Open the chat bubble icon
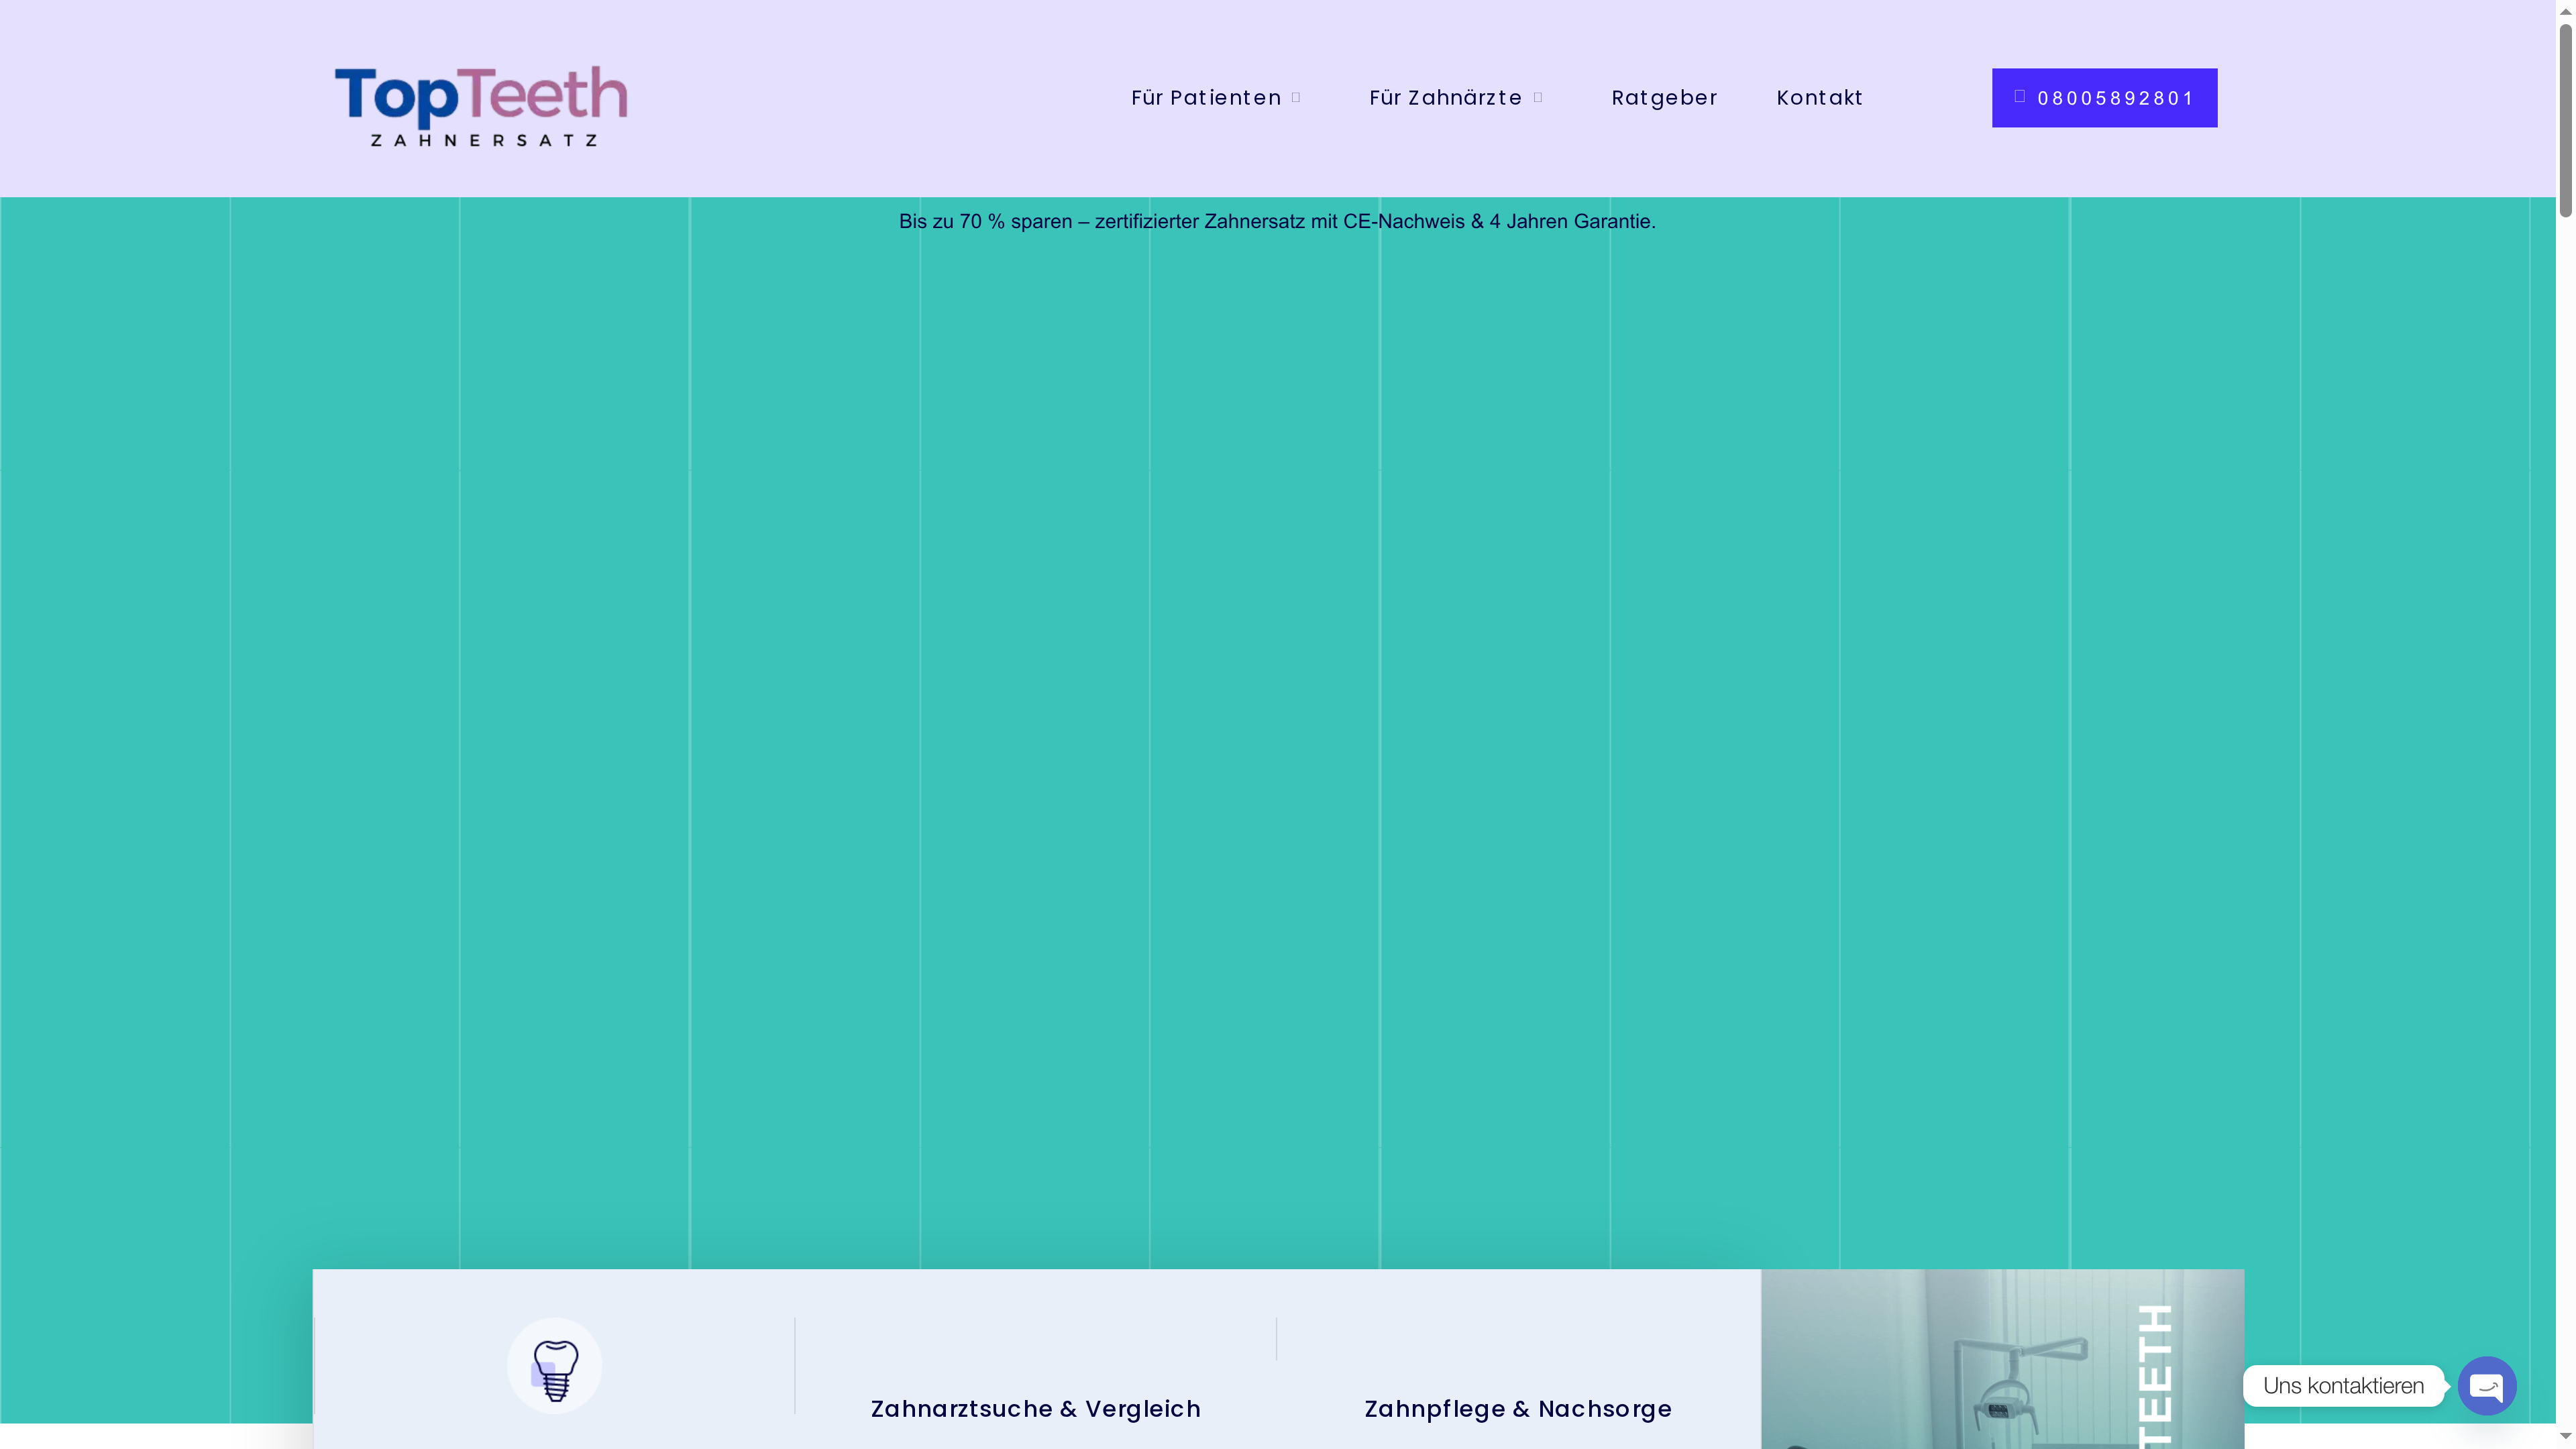2576x1449 pixels. click(2487, 1386)
